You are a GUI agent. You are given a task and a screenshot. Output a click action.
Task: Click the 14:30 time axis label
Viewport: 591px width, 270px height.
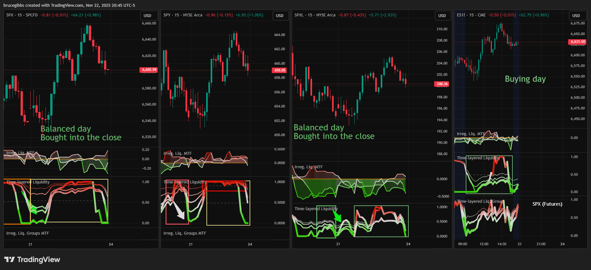pos(502,244)
